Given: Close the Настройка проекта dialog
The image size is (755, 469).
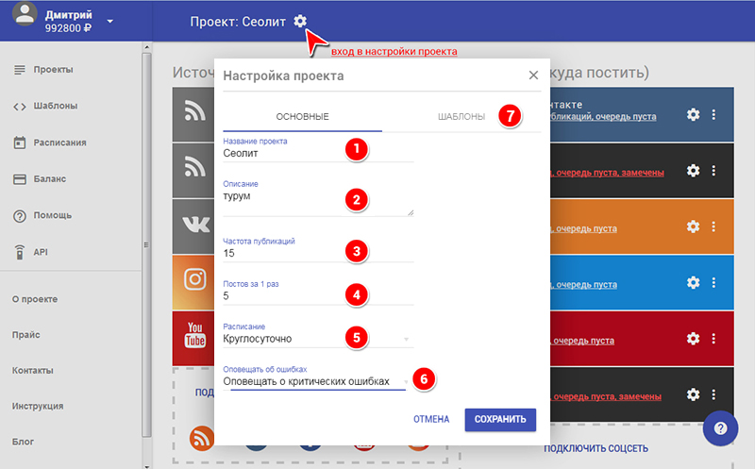Looking at the screenshot, I should 533,75.
